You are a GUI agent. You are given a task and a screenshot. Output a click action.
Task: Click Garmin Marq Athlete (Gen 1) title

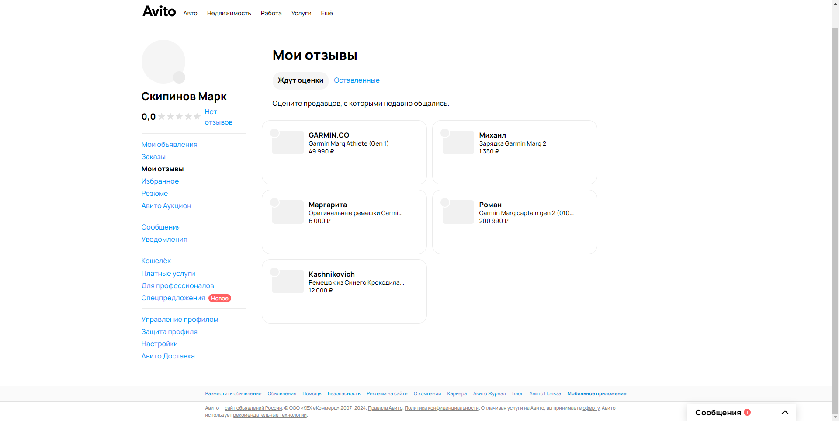point(349,143)
